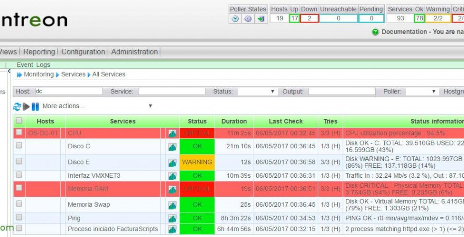
Task: Sort table by Duration column
Action: 234,121
